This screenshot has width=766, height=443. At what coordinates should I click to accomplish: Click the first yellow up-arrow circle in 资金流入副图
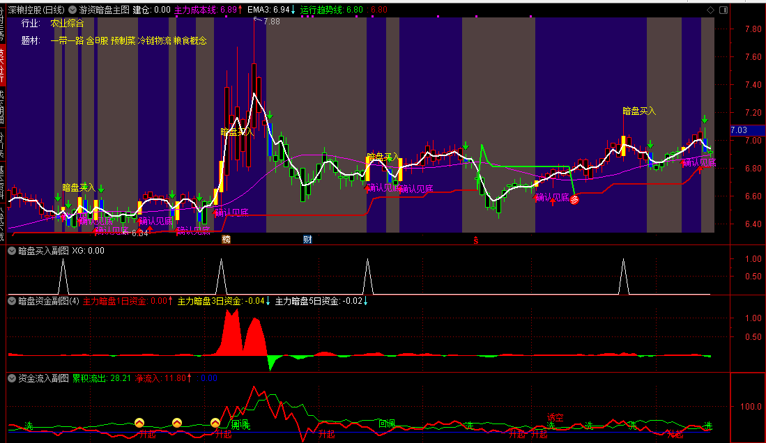pos(139,422)
